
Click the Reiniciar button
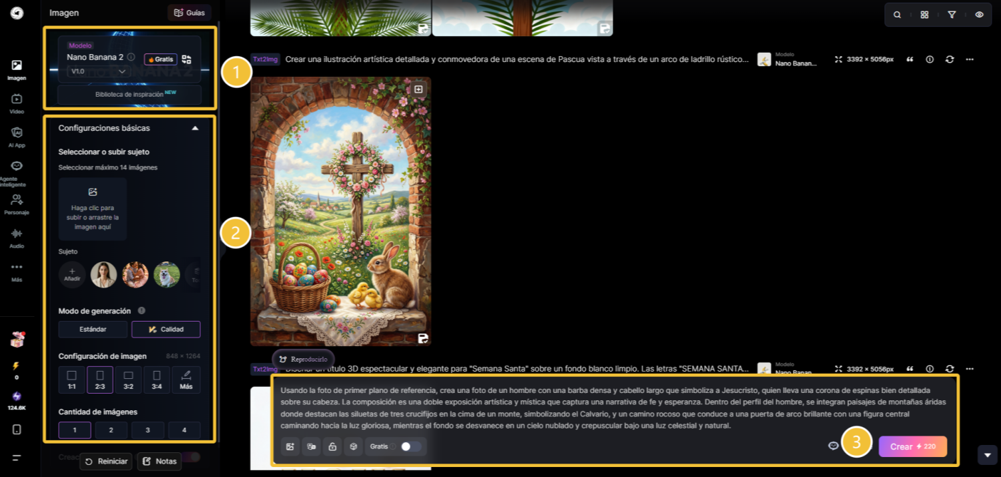coord(105,461)
